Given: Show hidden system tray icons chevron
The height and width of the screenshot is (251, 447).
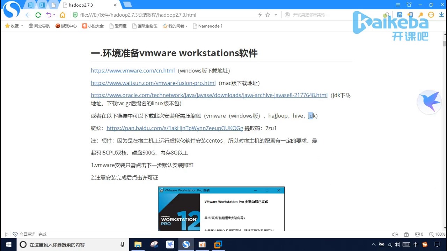Looking at the screenshot, I should 374,244.
